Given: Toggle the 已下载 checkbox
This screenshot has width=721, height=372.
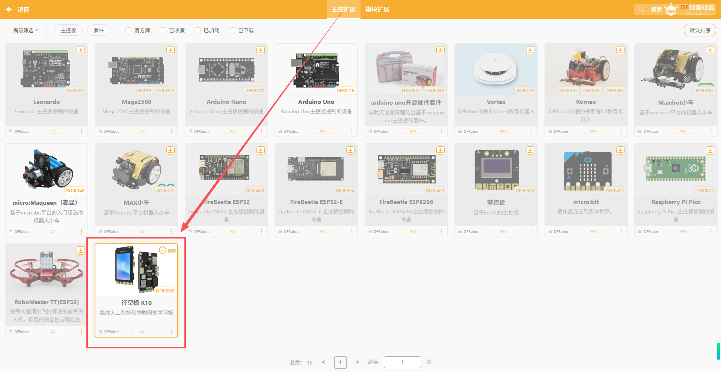Looking at the screenshot, I should 232,30.
